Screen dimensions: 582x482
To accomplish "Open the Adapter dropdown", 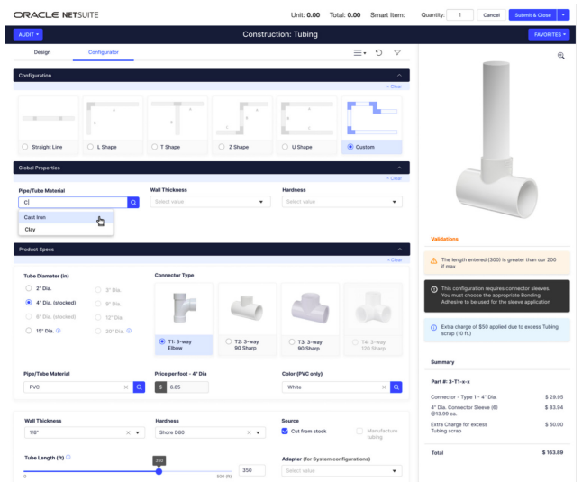I will (341, 470).
